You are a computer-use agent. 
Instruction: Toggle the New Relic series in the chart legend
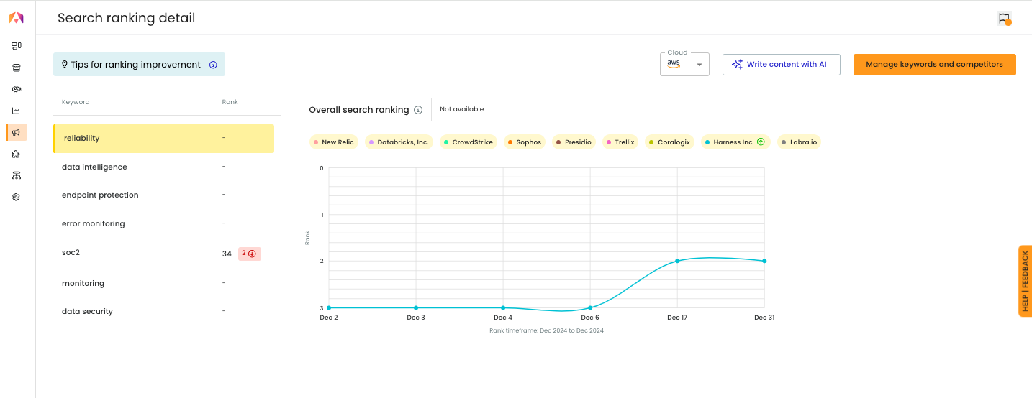click(333, 142)
